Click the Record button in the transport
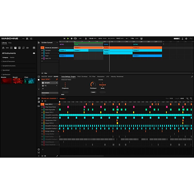Screen dimensions: 194x194 (x=71, y=39)
